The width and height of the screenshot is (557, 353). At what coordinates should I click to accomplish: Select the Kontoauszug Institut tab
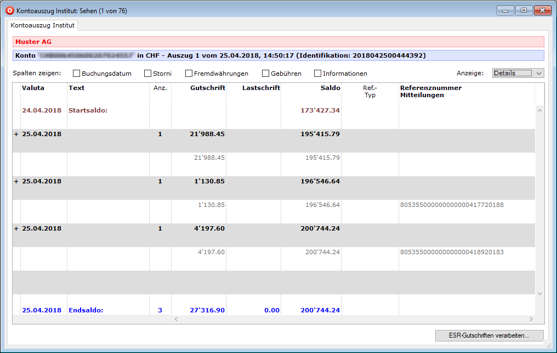(43, 25)
